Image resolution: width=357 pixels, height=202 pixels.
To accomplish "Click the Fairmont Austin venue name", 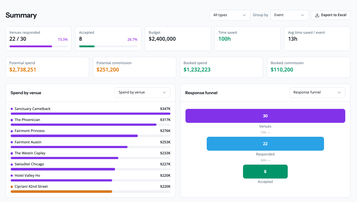I will coord(28,142).
